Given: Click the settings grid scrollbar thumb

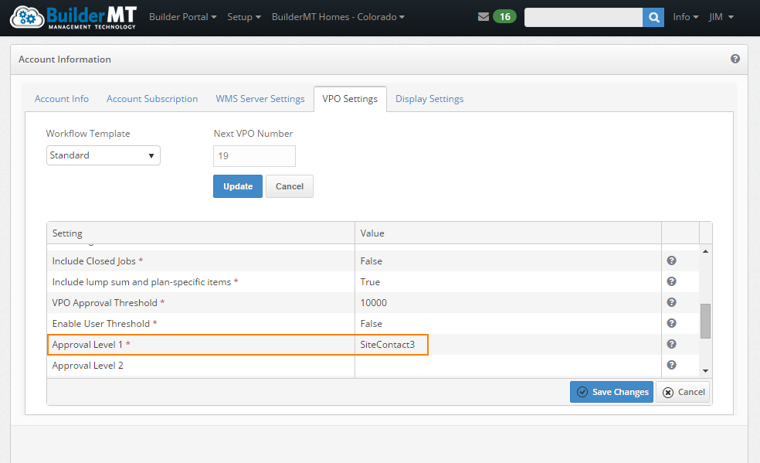Looking at the screenshot, I should pos(705,321).
